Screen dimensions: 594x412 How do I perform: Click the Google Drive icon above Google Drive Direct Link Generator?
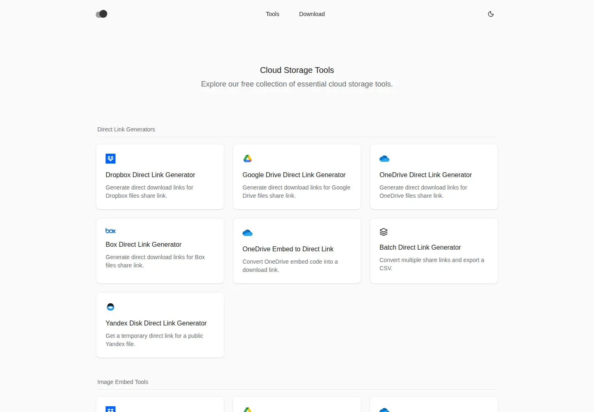[247, 159]
